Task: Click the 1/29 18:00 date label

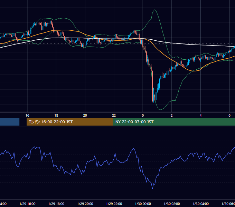Action: pyautogui.click(x=56, y=204)
